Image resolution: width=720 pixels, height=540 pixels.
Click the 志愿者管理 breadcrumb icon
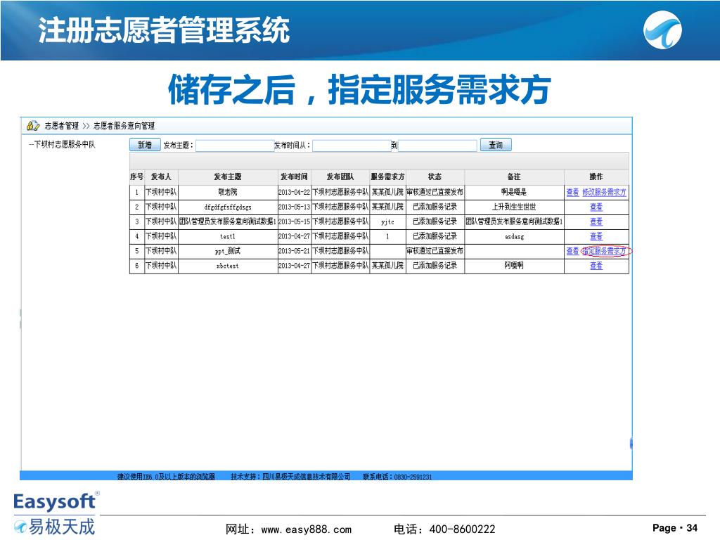click(32, 126)
